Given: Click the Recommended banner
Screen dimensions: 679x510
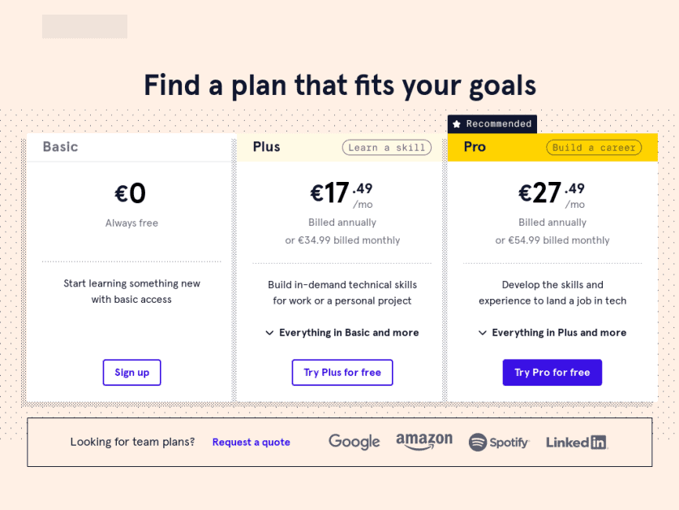Looking at the screenshot, I should click(x=492, y=123).
